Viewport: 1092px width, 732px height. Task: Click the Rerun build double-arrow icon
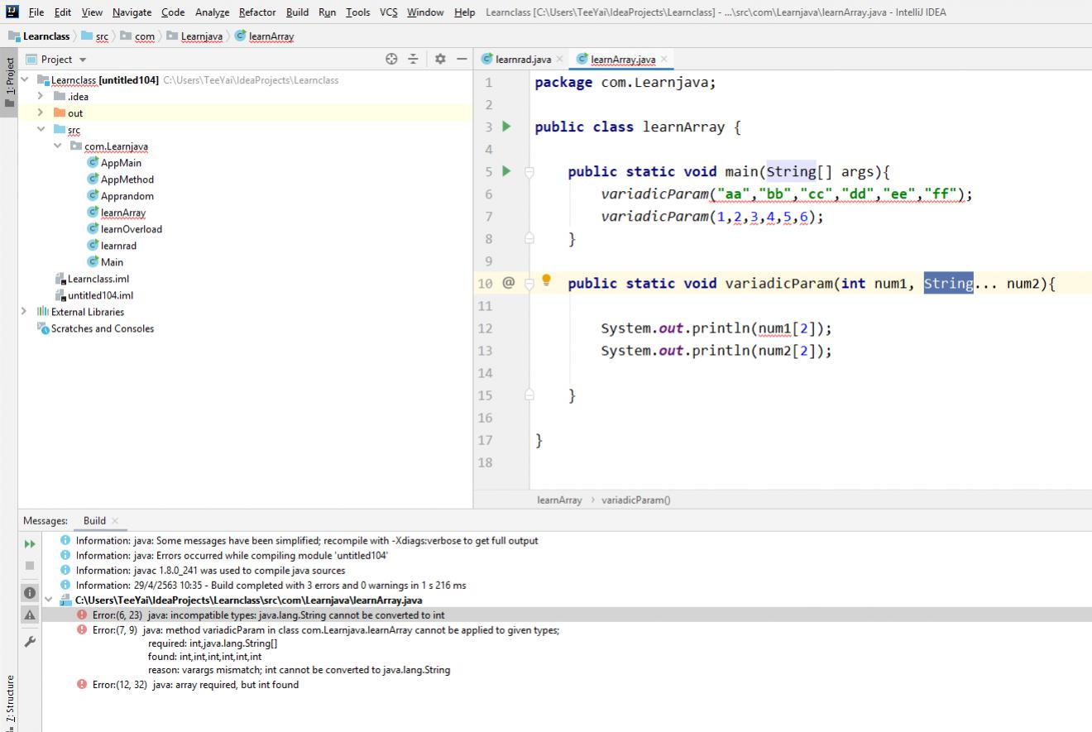29,544
